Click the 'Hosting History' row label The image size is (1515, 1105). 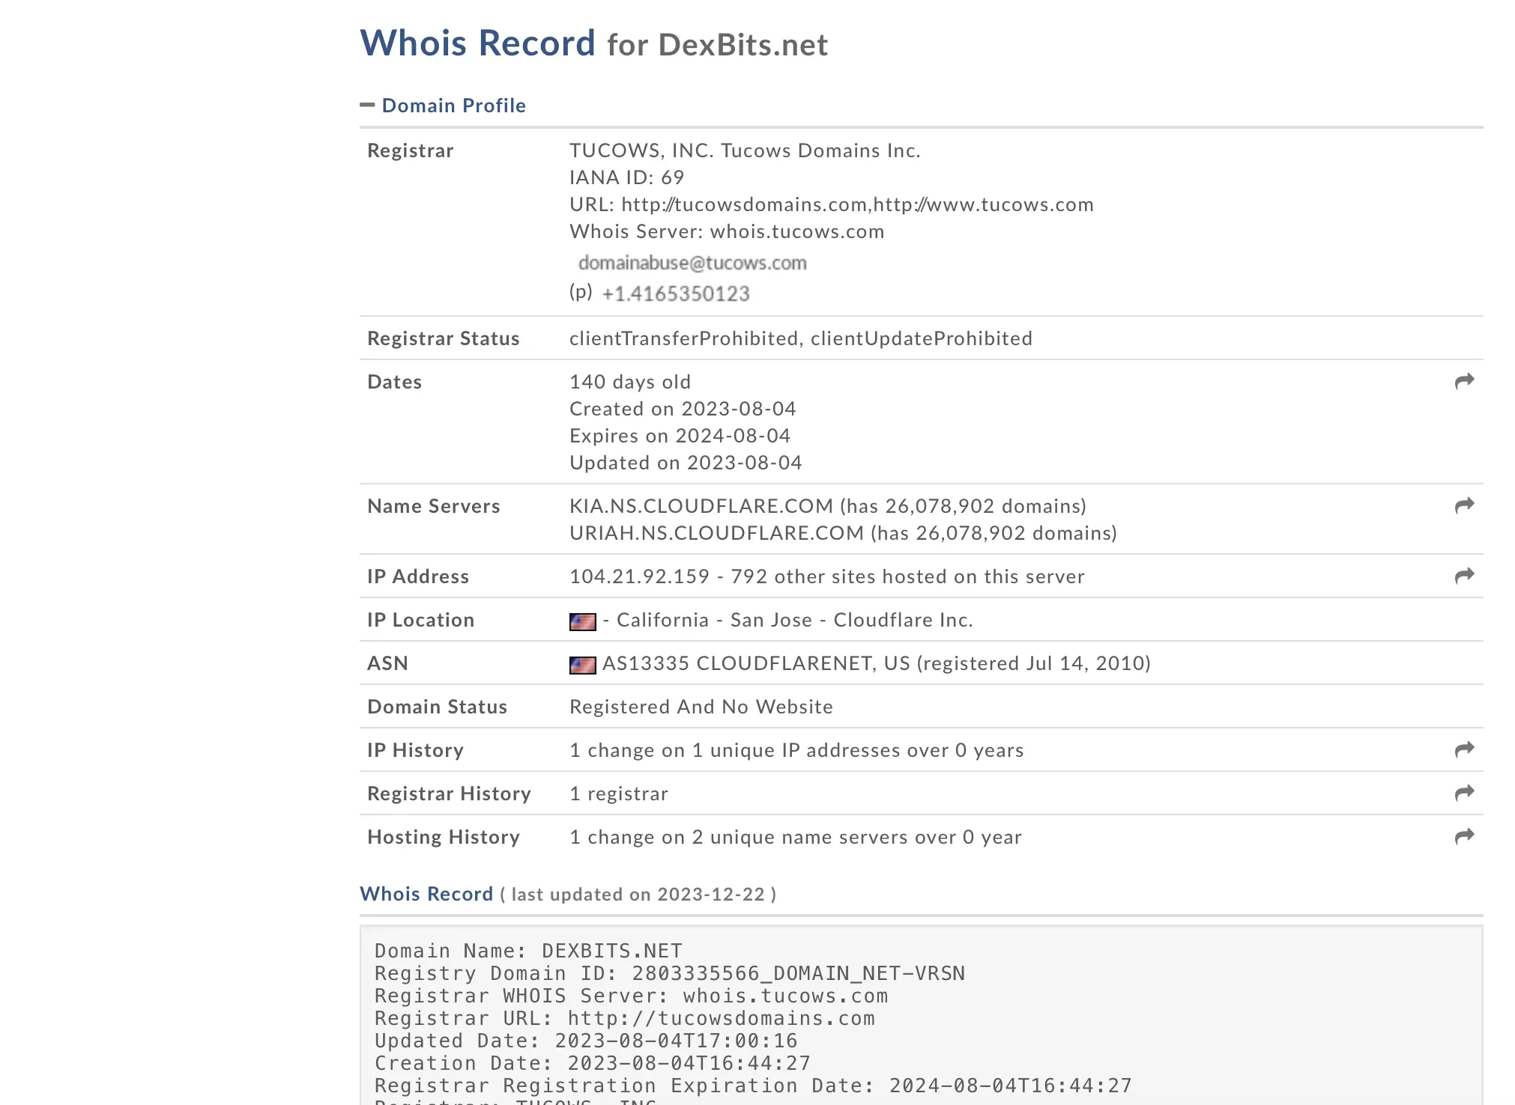(444, 837)
